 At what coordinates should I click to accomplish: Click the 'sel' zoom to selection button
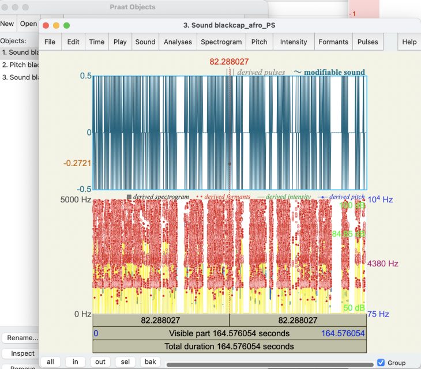125,362
